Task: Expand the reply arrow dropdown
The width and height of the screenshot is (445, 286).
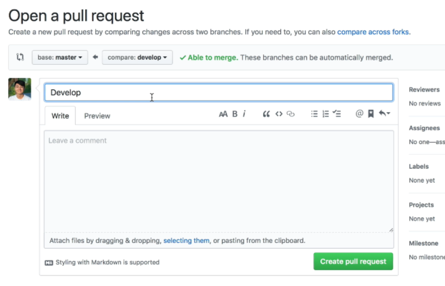Action: tap(384, 114)
